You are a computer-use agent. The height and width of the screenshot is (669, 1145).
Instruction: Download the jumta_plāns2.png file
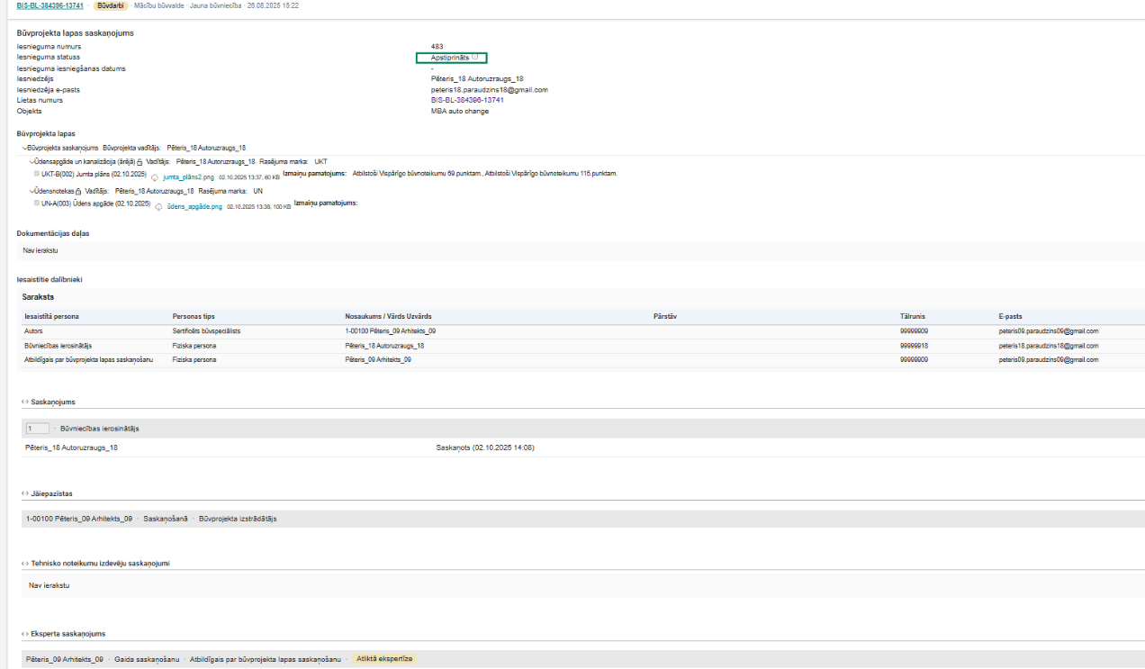[188, 177]
